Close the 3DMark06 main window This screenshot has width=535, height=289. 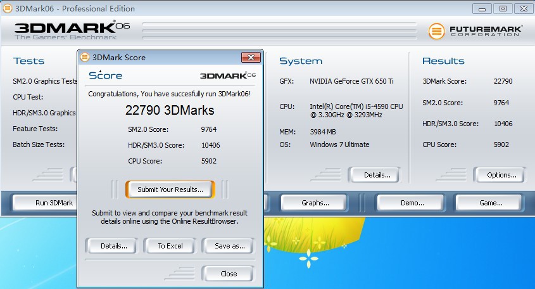click(524, 8)
